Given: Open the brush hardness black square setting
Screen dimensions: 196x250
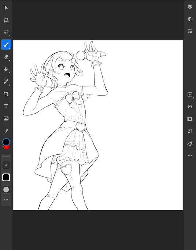Looking at the screenshot, I should coord(6,177).
